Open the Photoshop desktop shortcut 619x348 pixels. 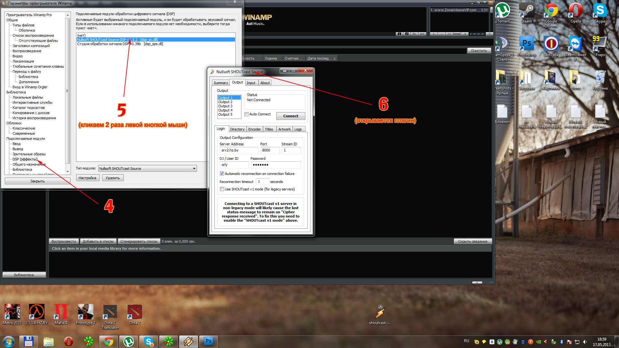[x=526, y=47]
